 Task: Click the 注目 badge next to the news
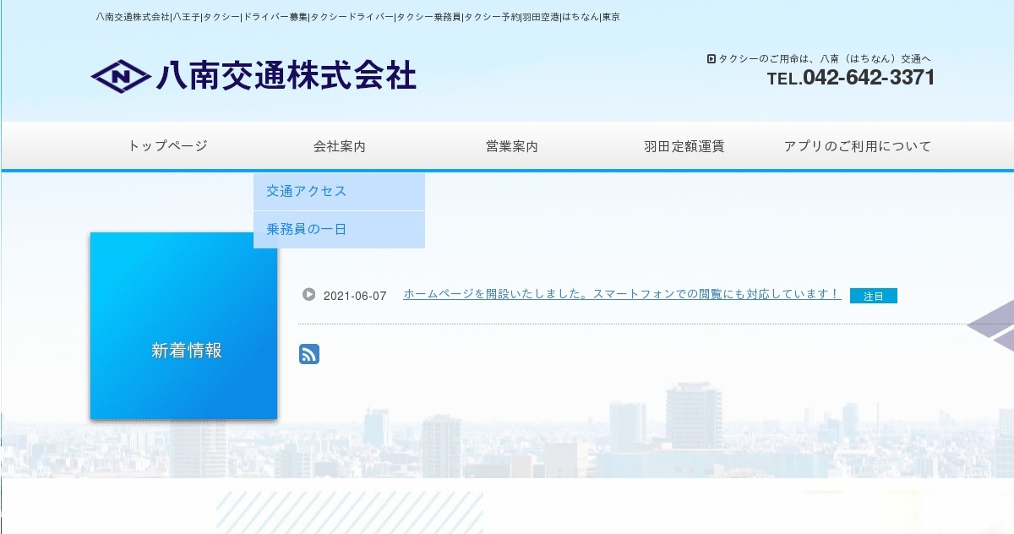[x=874, y=296]
